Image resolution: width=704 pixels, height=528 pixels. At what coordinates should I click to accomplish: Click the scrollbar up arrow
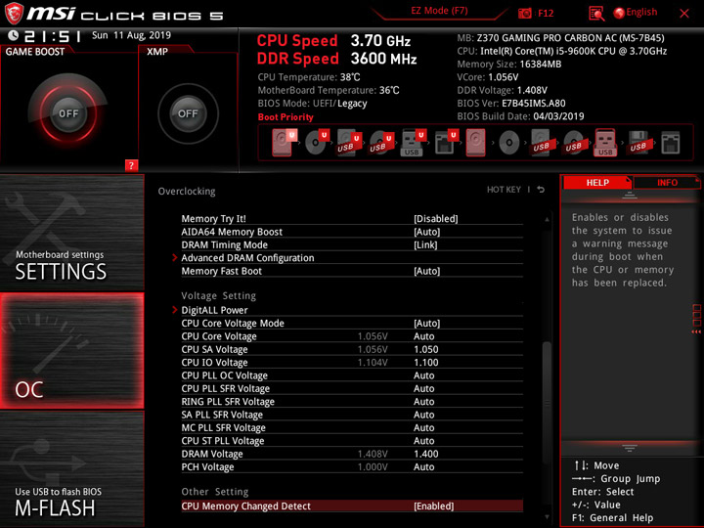point(547,219)
